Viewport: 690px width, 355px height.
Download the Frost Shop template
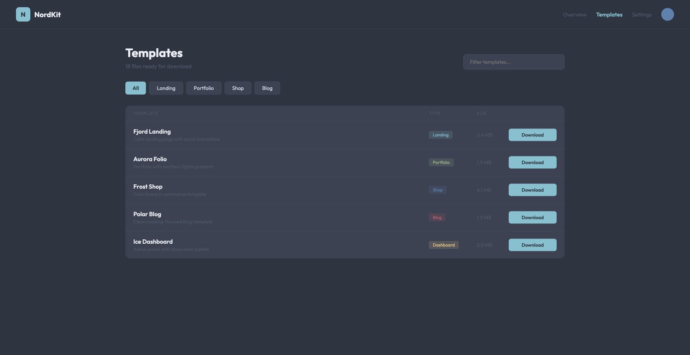[532, 190]
